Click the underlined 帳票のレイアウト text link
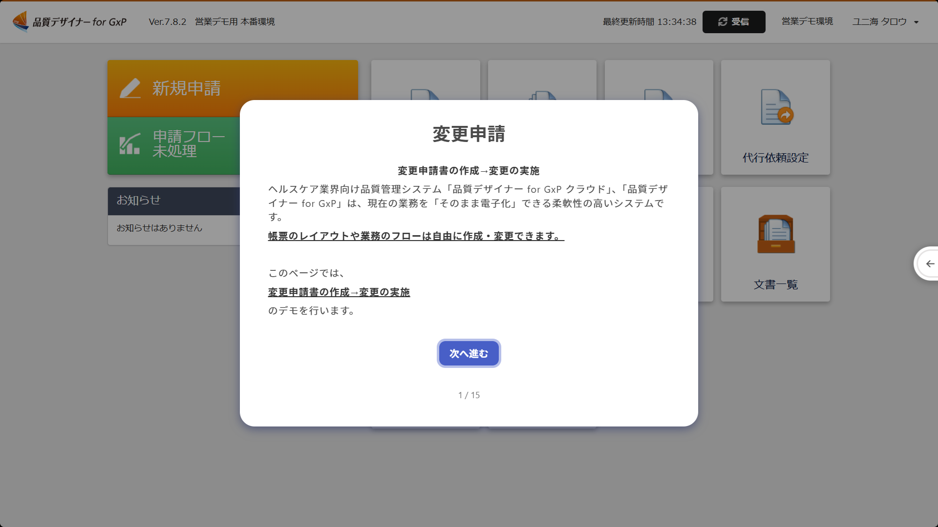 [416, 236]
